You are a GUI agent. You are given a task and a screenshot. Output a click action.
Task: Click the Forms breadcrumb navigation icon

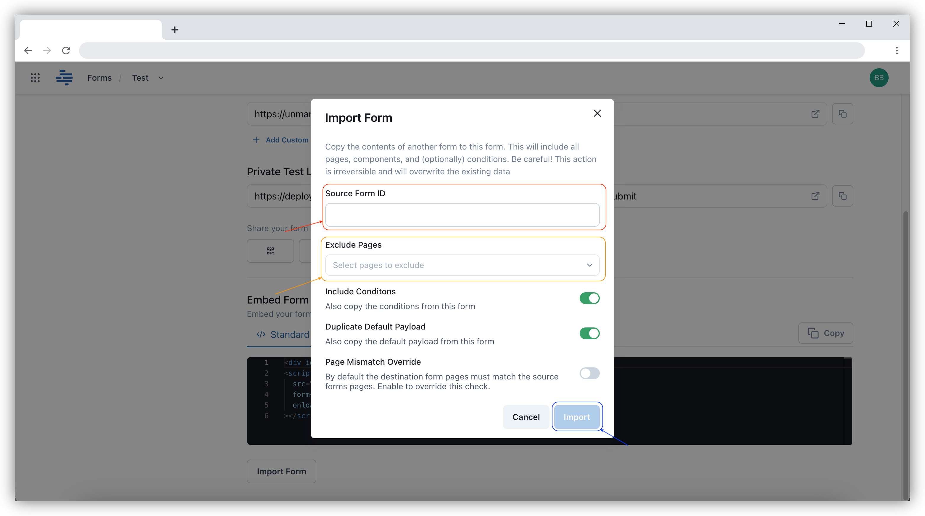99,77
